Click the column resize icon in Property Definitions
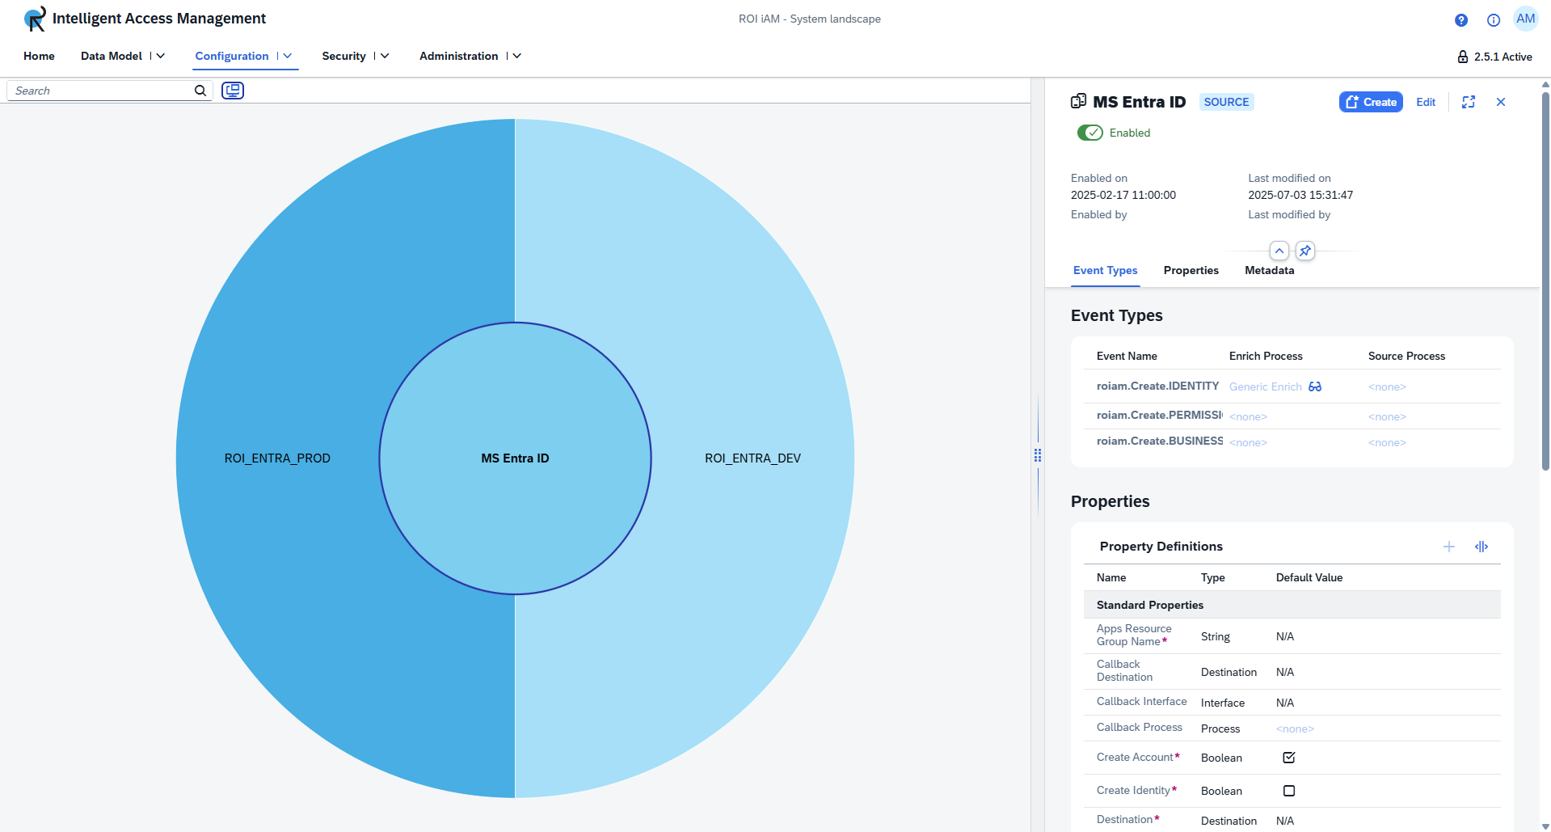1551x832 pixels. pyautogui.click(x=1481, y=547)
